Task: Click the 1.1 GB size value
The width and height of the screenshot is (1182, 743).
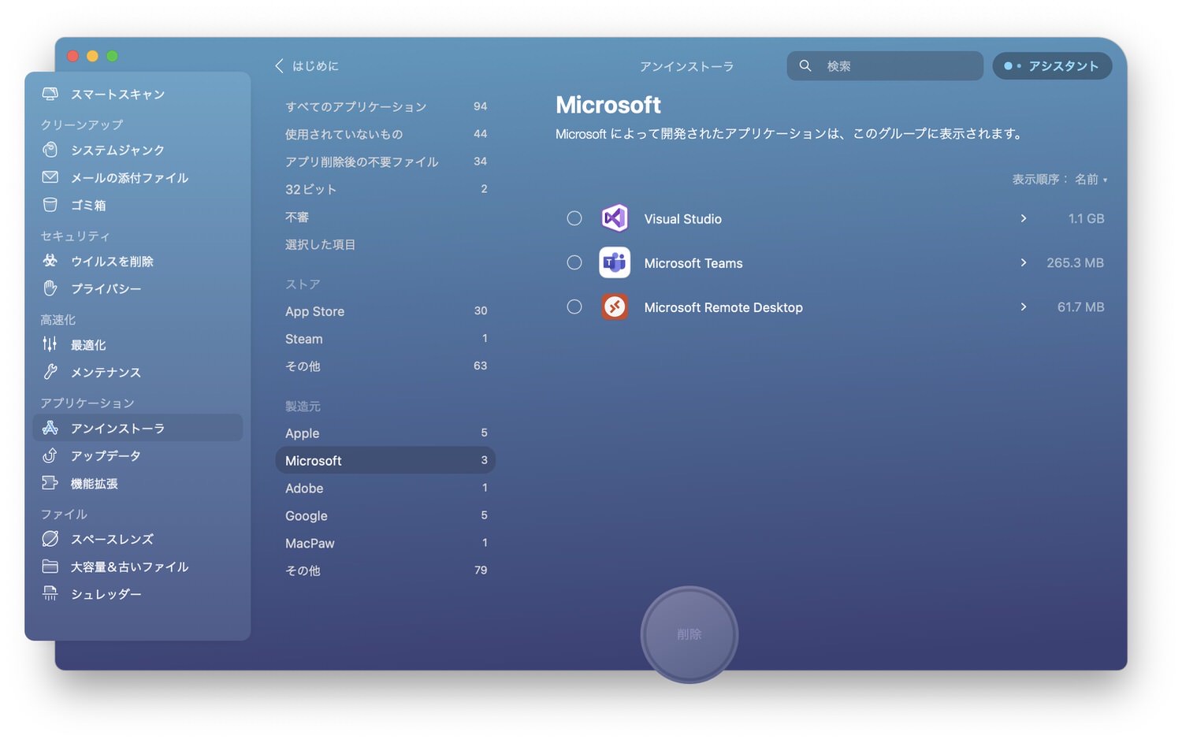Action: (1086, 218)
